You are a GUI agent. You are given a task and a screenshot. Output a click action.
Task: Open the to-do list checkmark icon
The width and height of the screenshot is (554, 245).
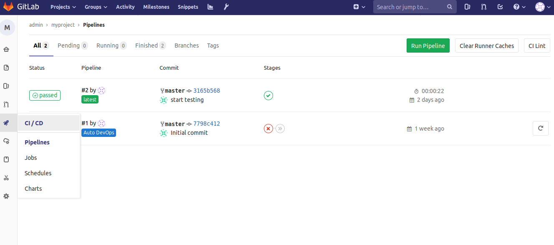500,7
